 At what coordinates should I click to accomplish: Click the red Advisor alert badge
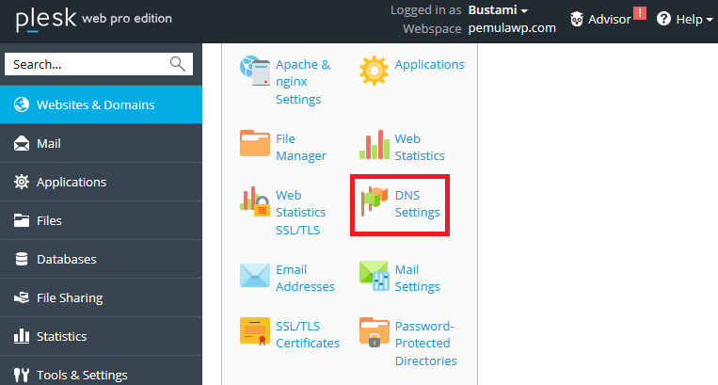click(x=640, y=13)
